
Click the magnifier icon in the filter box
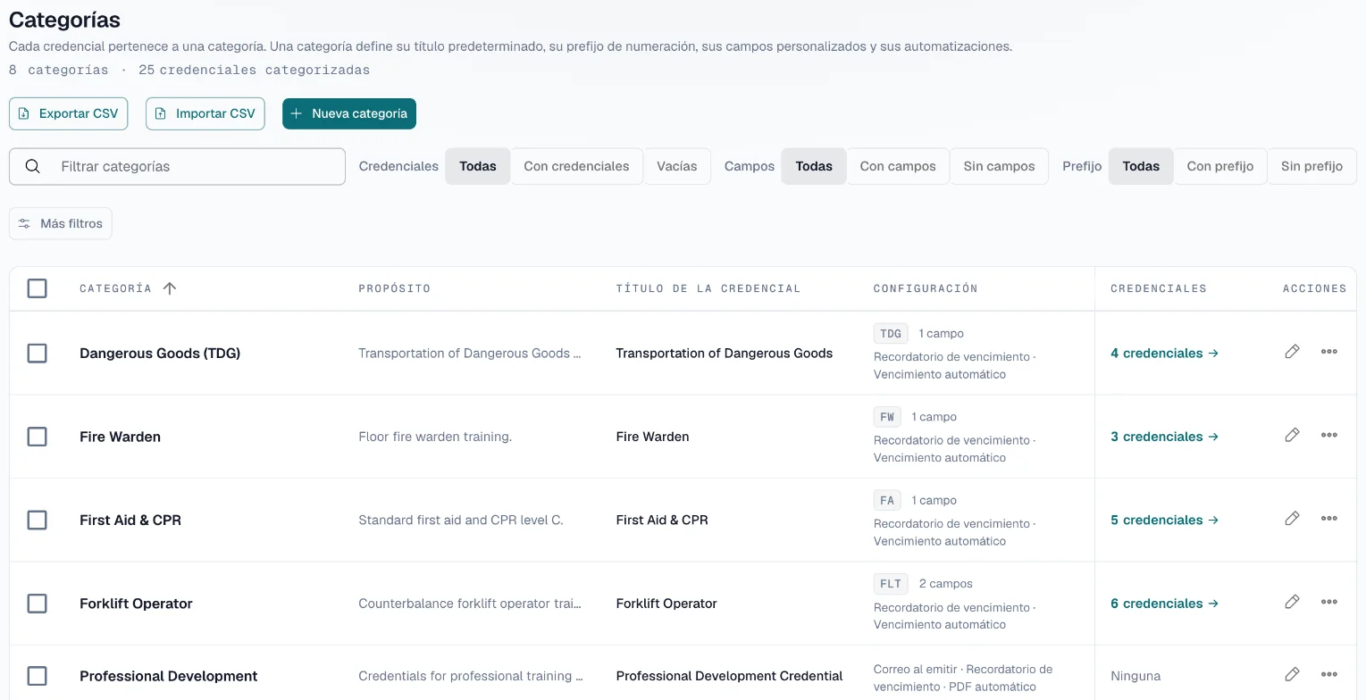[x=33, y=166]
